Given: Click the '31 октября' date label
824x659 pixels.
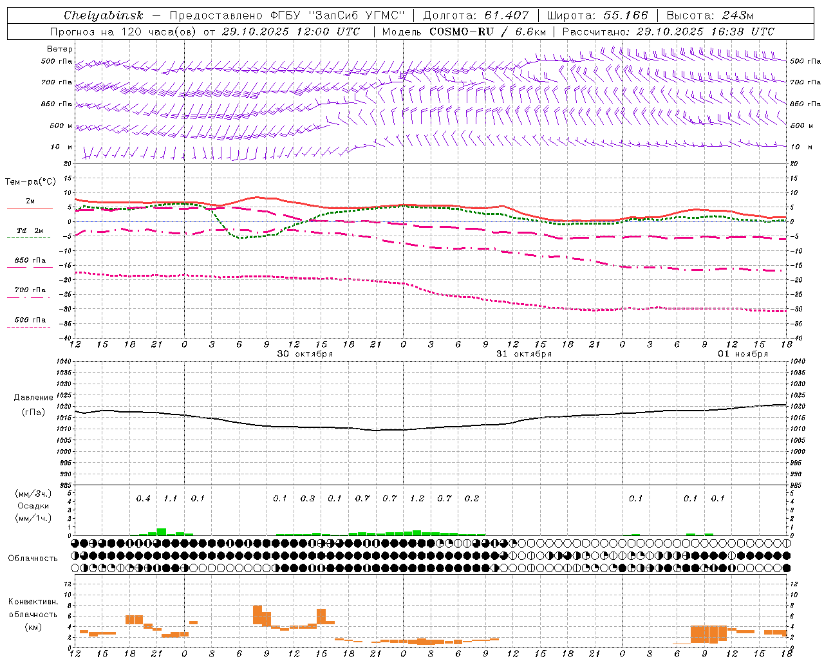Looking at the screenshot, I should [524, 354].
